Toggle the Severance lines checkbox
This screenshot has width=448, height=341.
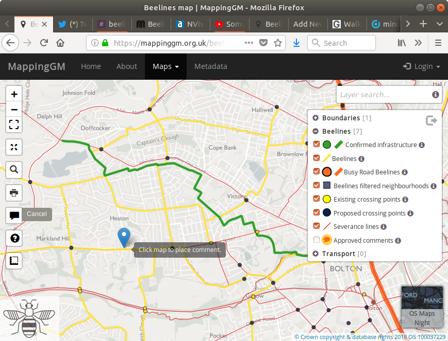pos(317,226)
